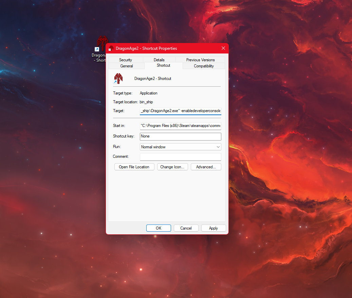This screenshot has width=352, height=298.
Task: Open the Compatibility tab
Action: coord(204,66)
